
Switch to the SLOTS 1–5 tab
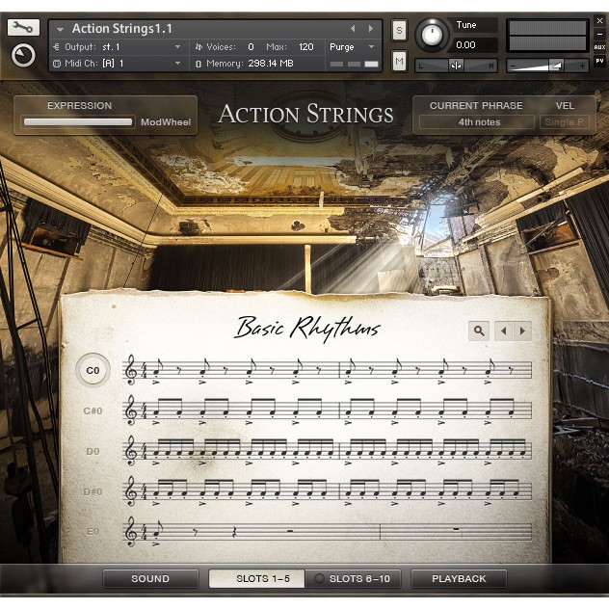point(257,579)
